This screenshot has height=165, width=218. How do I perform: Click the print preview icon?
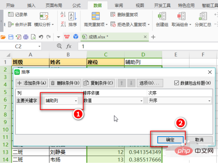[x=33, y=37]
